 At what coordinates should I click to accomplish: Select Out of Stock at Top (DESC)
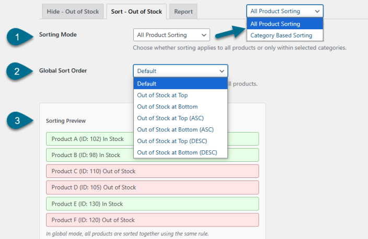[180, 141]
